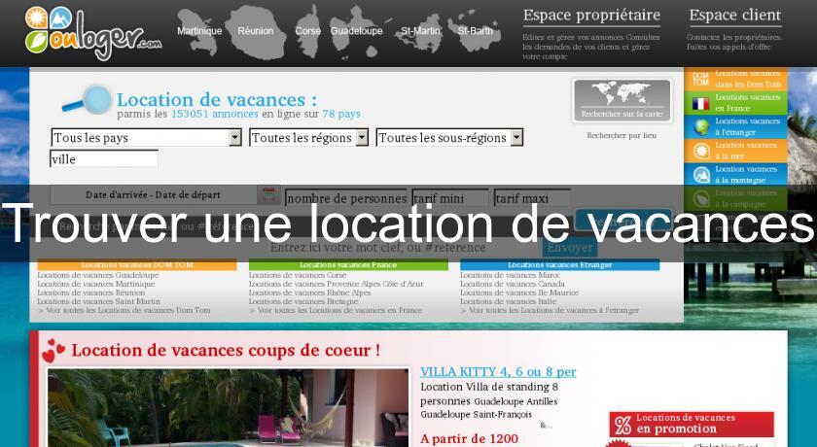This screenshot has width=817, height=447.
Task: Select the St-Barth island map
Action: (475, 31)
